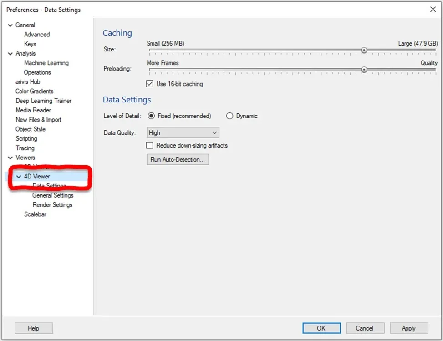
Task: Select General Settings under 4D Viewer
Action: click(53, 195)
